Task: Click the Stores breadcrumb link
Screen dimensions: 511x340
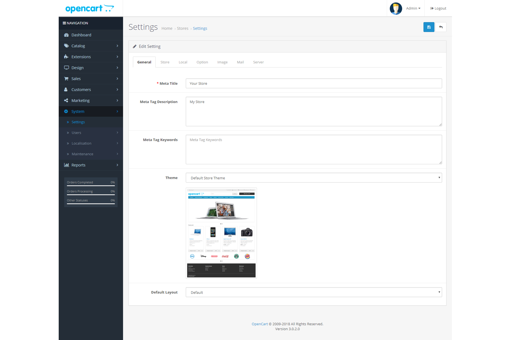Action: point(183,28)
